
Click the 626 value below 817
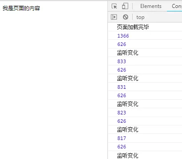(122, 147)
